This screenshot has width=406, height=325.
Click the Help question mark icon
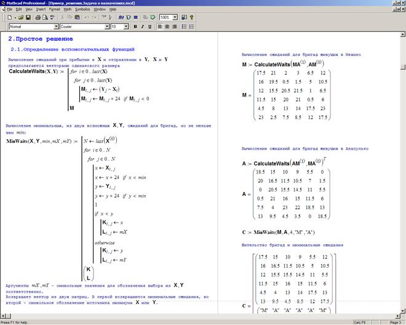click(191, 17)
